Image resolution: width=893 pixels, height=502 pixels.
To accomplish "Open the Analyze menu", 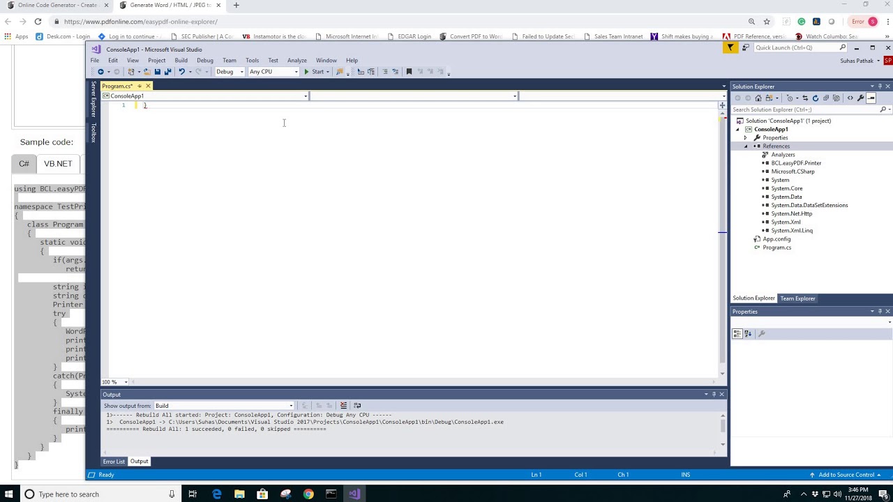I will [297, 61].
